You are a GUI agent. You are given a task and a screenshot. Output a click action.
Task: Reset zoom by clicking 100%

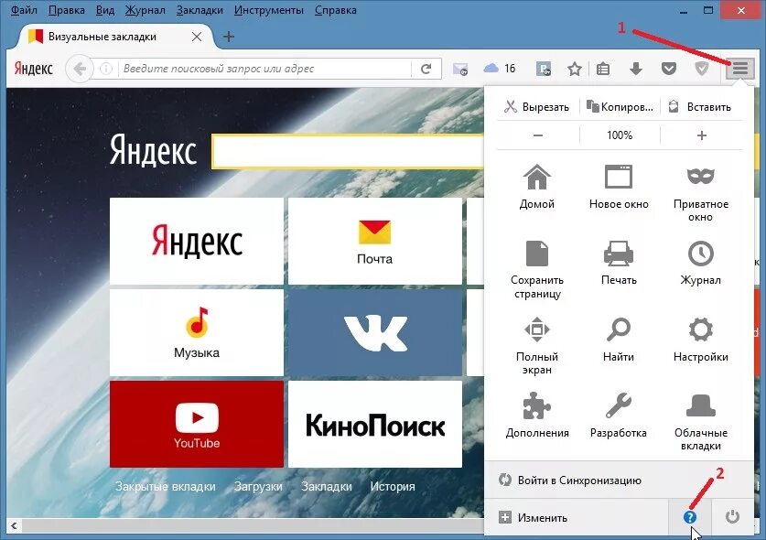point(620,135)
